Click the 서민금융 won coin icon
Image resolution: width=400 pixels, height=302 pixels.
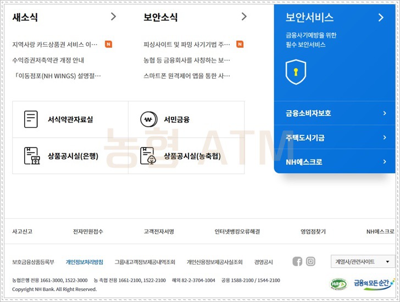click(149, 119)
